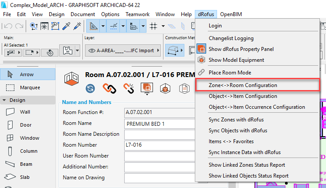This screenshot has width=326, height=188.
Task: Click the unlink room chain icon
Action: click(x=128, y=89)
